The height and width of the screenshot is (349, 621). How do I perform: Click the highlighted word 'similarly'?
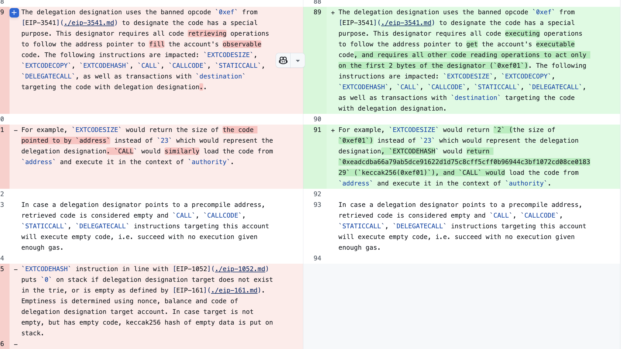pyautogui.click(x=182, y=151)
